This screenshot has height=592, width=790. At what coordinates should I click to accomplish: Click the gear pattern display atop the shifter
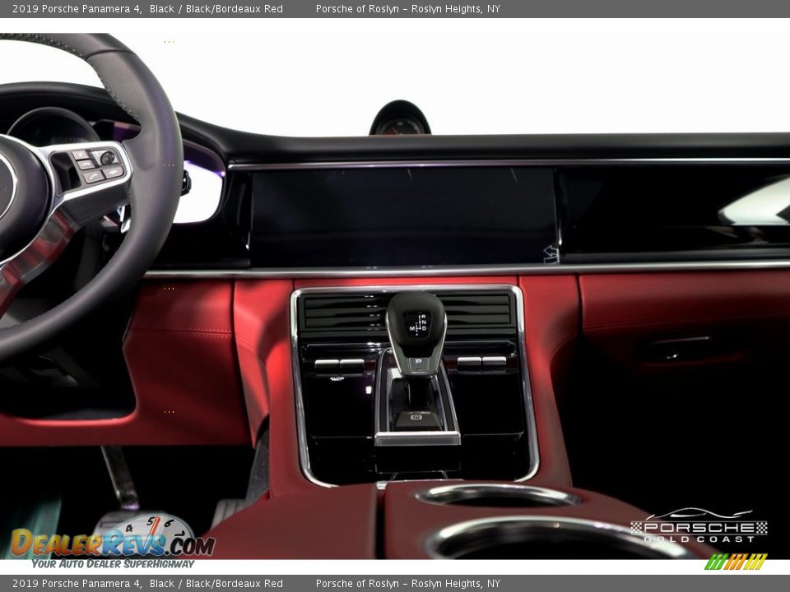(x=416, y=323)
